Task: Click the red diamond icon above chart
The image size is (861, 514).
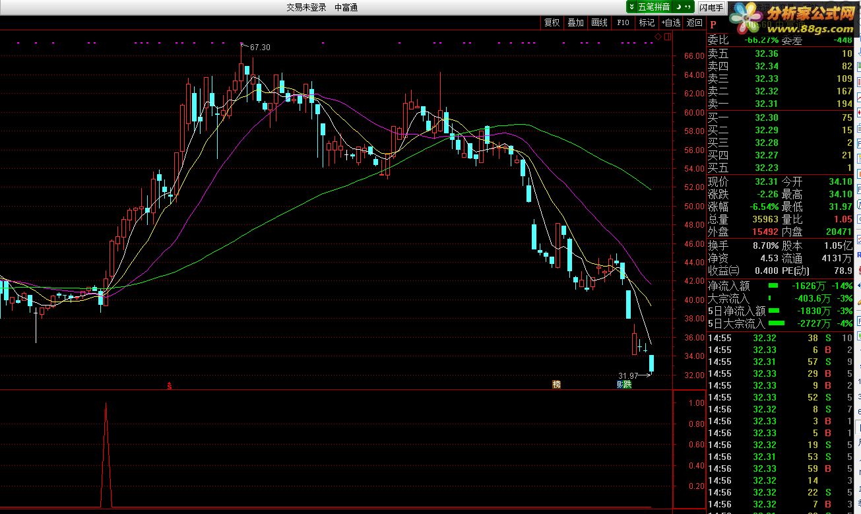Action: tap(658, 37)
